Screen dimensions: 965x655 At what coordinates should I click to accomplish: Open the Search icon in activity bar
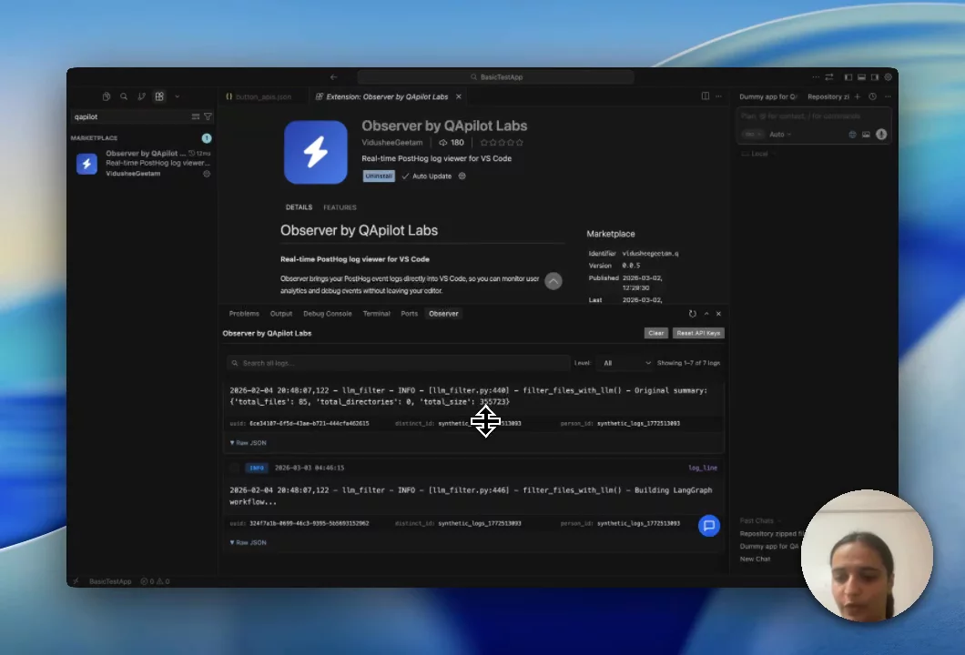pyautogui.click(x=124, y=96)
